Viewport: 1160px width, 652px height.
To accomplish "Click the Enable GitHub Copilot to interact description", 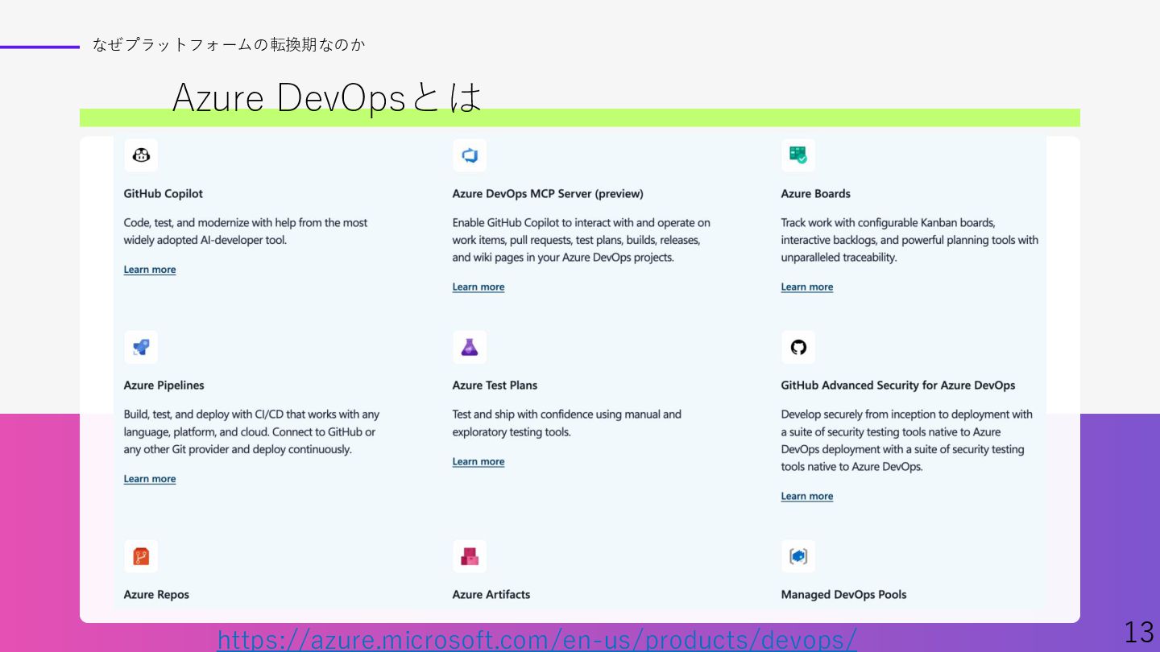I will [x=582, y=241].
